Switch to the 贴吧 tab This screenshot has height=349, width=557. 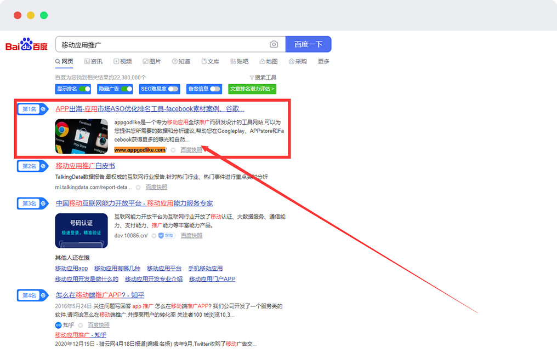[x=240, y=62]
